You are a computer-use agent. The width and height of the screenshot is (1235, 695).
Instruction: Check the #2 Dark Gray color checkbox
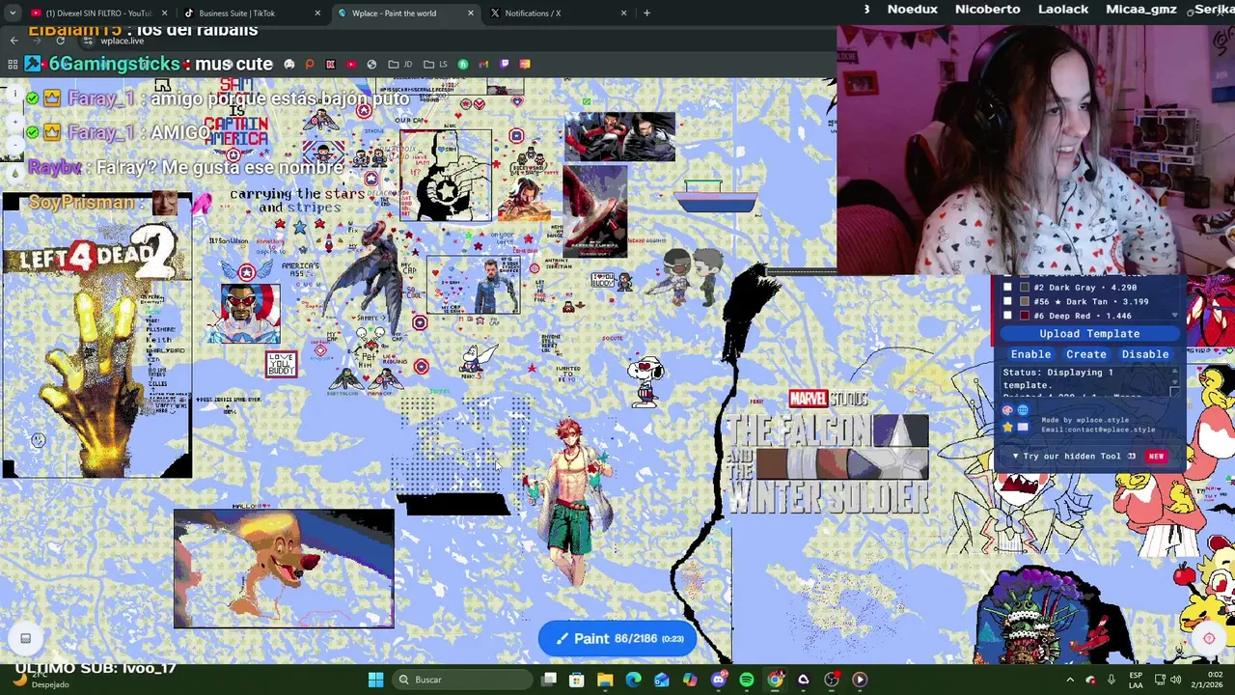pyautogui.click(x=1008, y=288)
